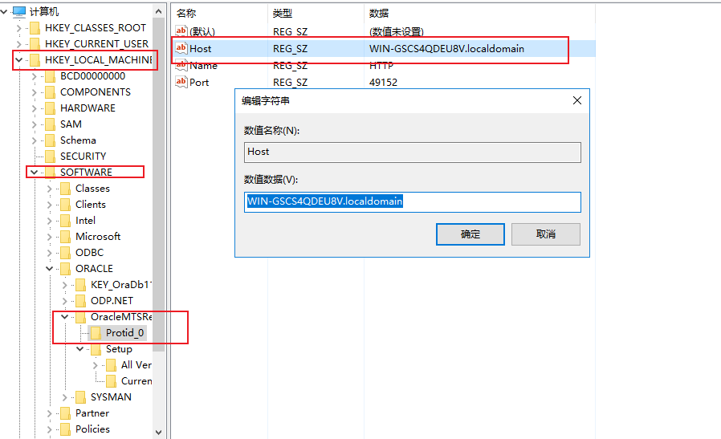Click the Port registry value icon

(x=181, y=82)
